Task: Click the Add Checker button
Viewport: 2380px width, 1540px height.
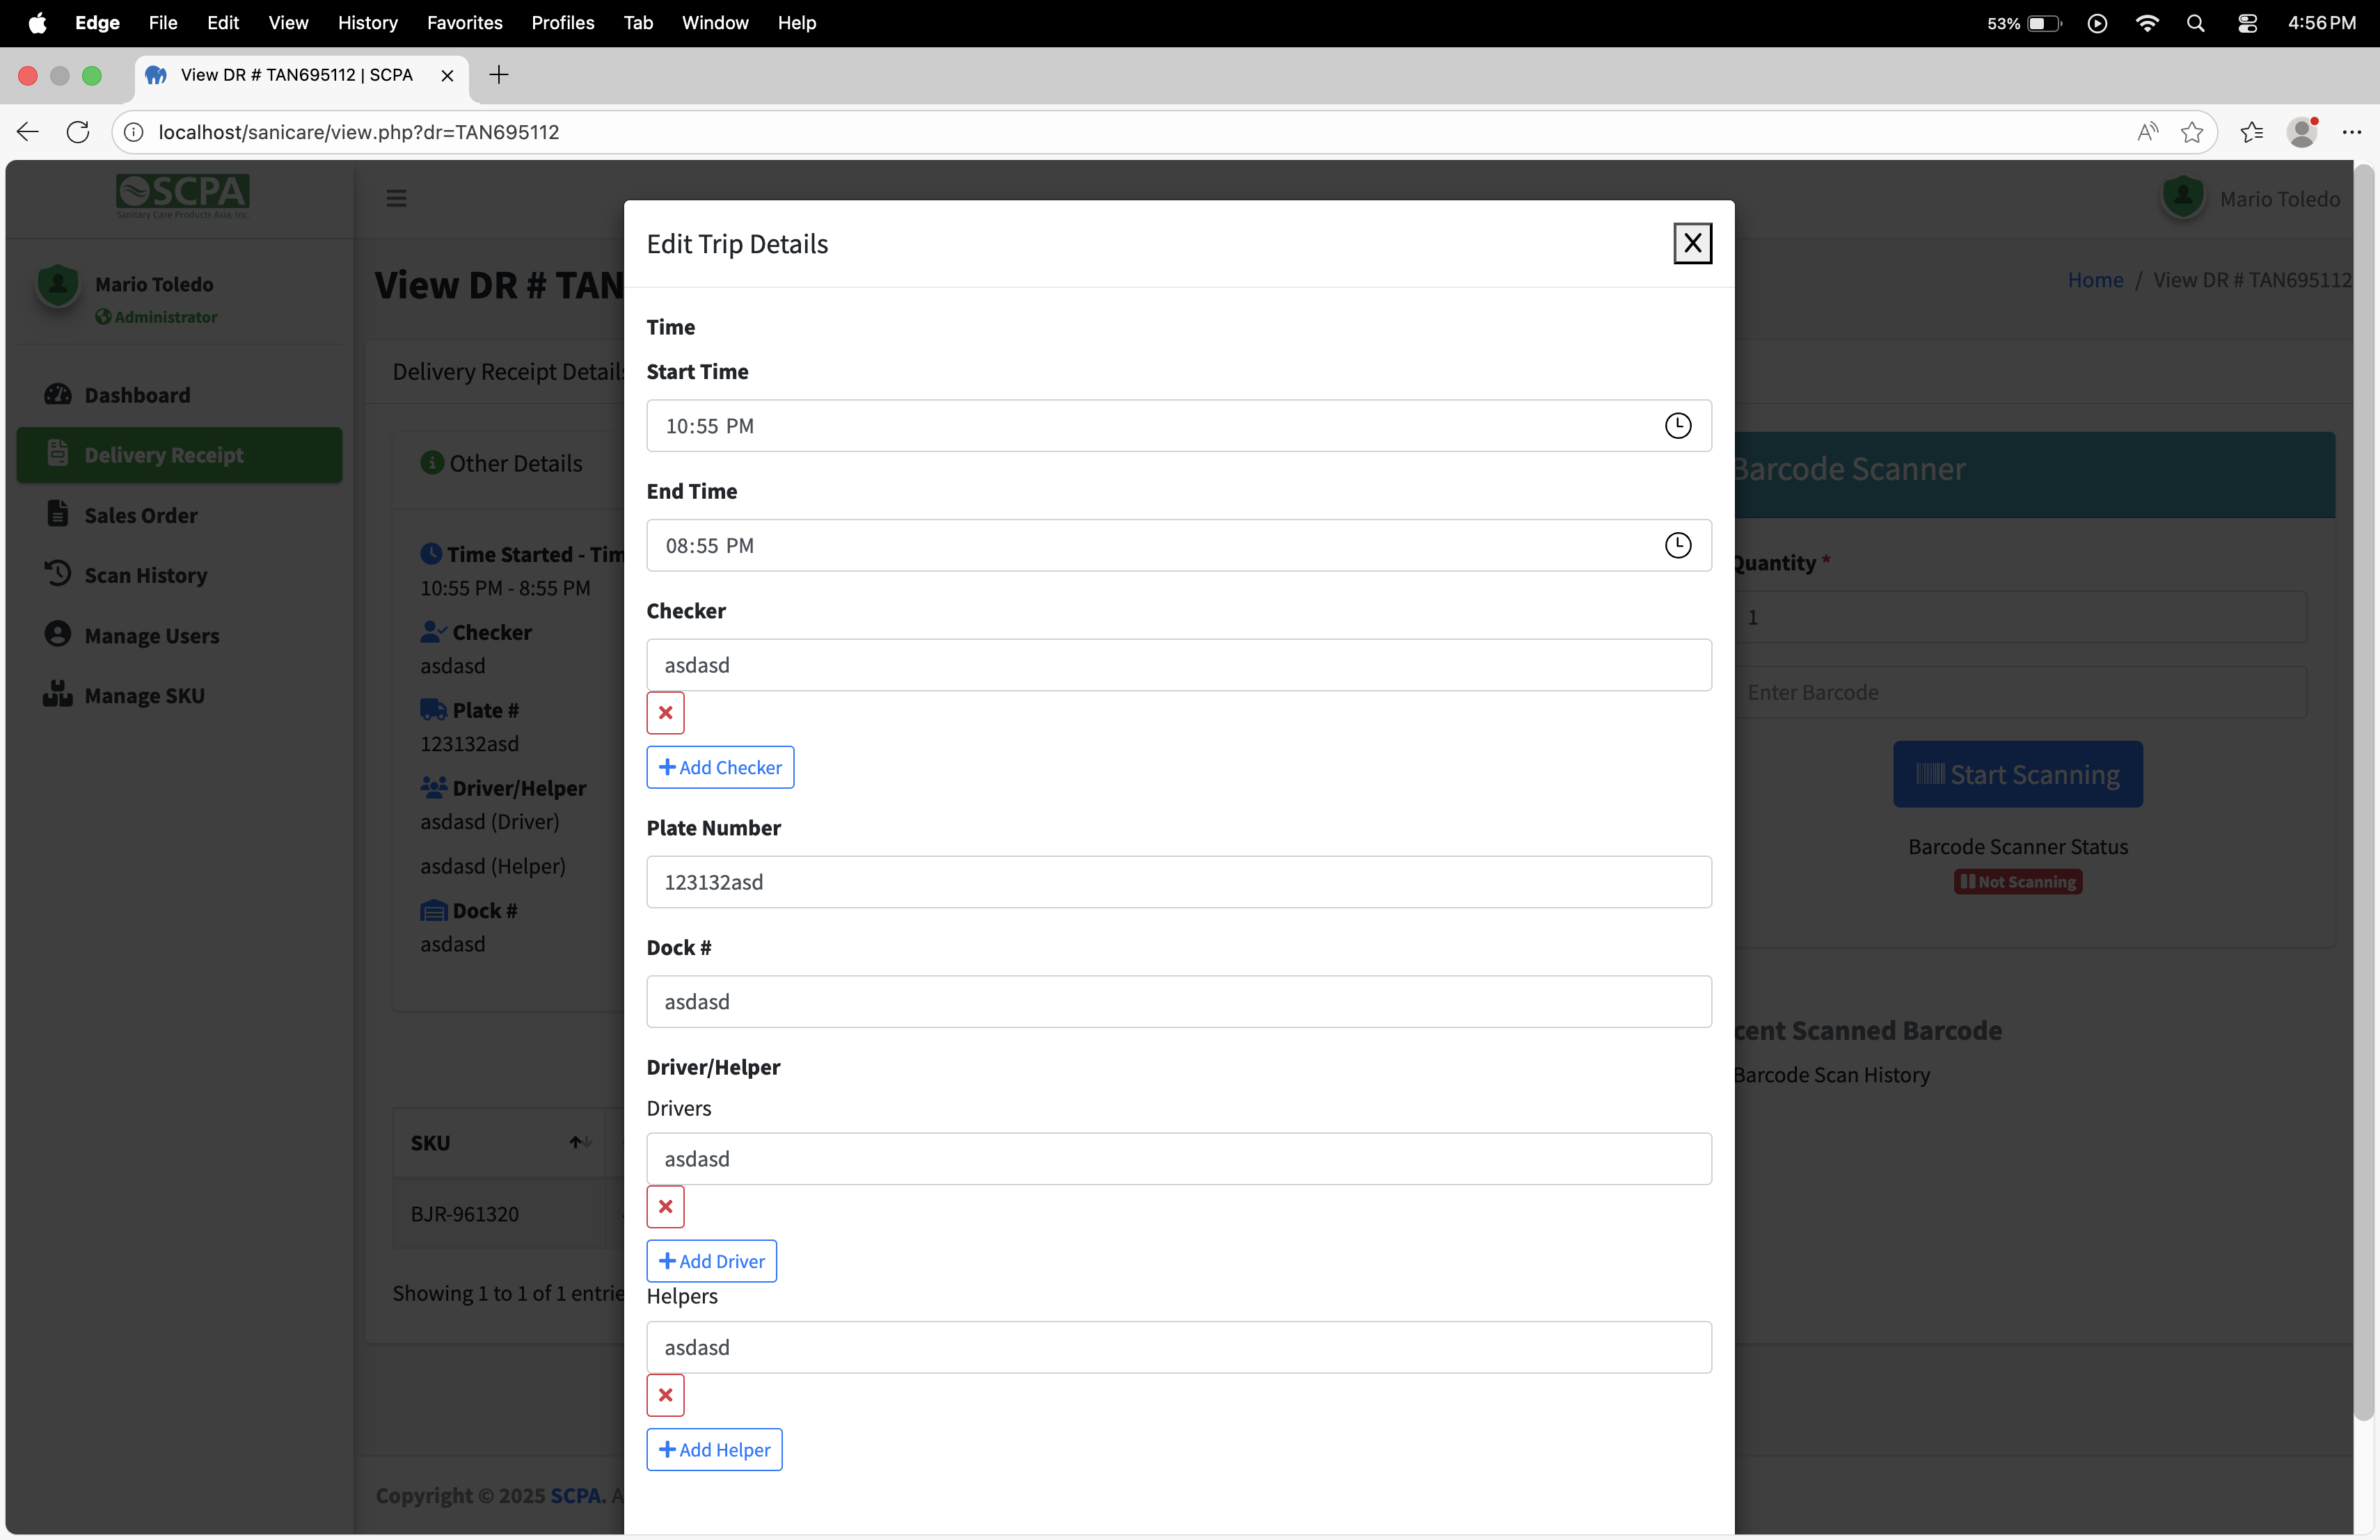Action: 720,767
